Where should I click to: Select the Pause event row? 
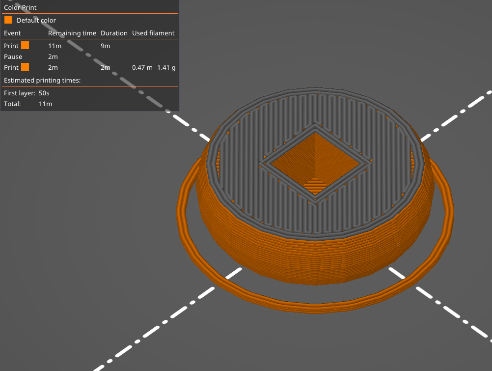90,57
